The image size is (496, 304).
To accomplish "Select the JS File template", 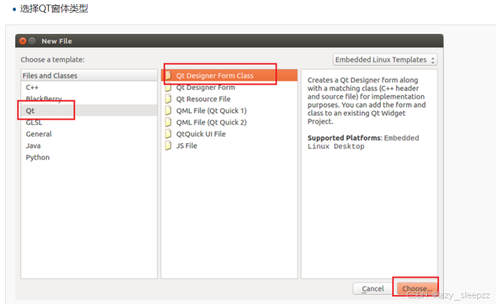I will point(229,146).
